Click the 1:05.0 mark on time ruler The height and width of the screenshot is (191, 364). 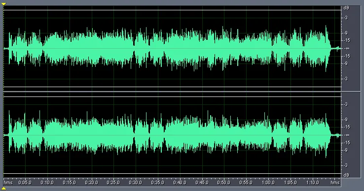coord(290,183)
